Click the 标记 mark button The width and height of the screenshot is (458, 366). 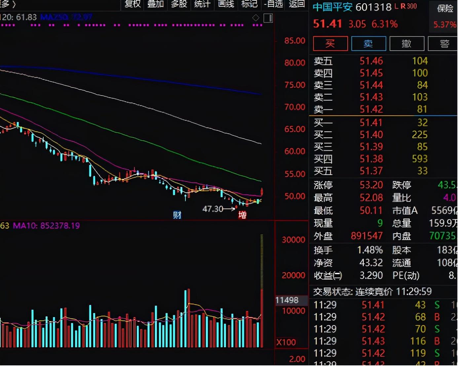(249, 4)
